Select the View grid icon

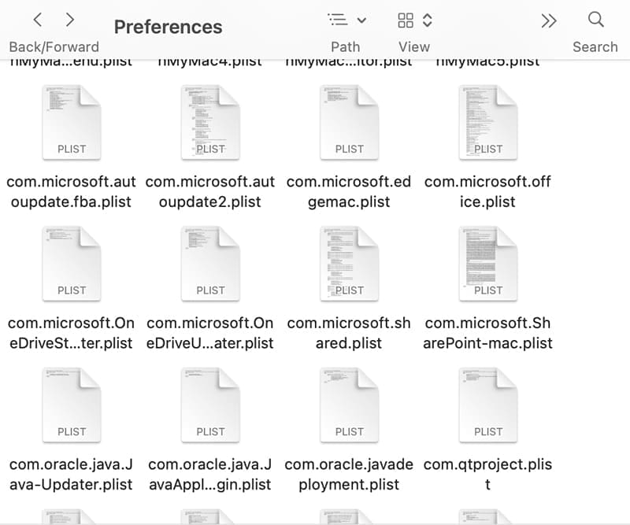click(406, 20)
